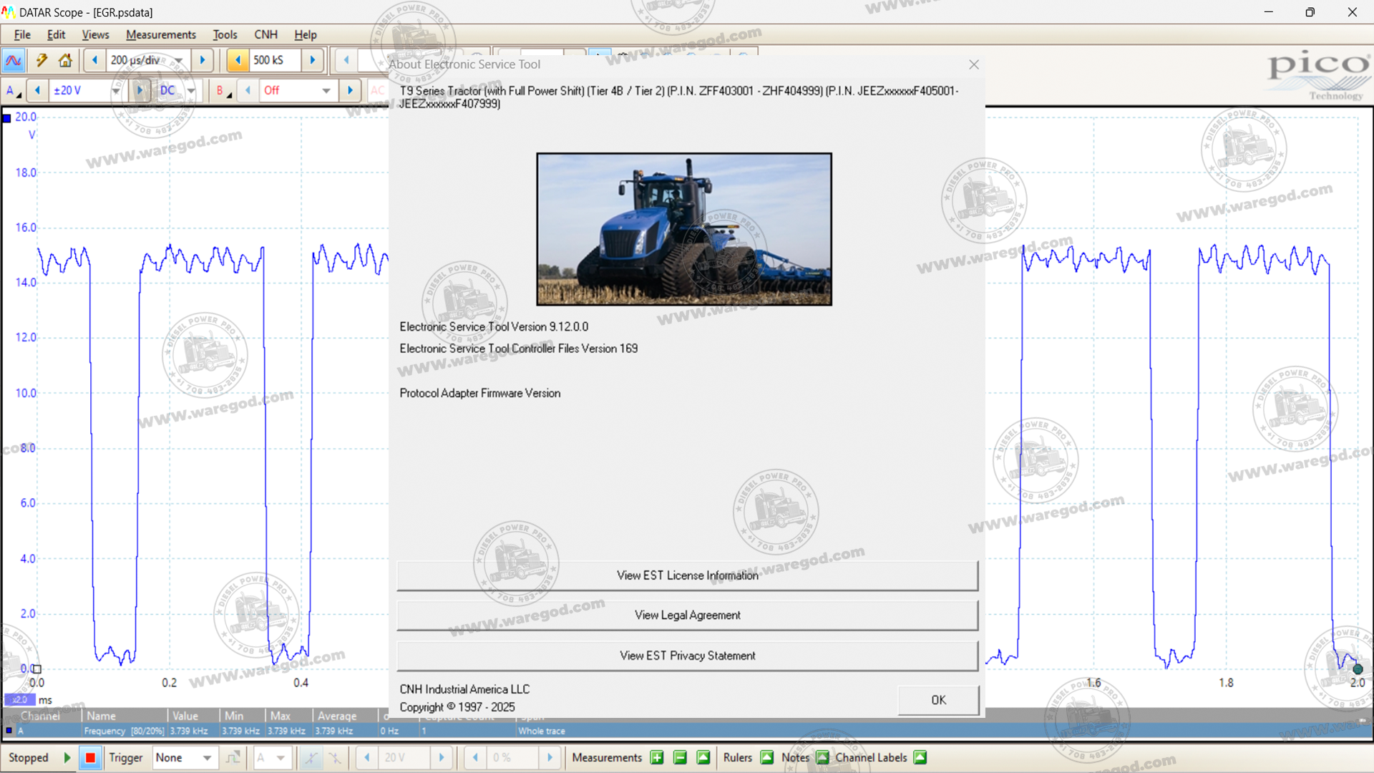The height and width of the screenshot is (773, 1374).
Task: Open the Notes panel icon
Action: [x=822, y=758]
